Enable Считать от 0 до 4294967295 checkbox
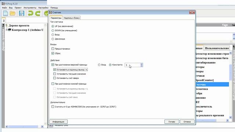This screenshot has width=235, height=132. coord(53,107)
